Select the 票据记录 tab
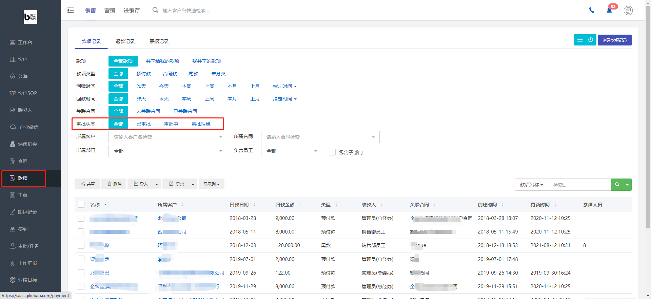This screenshot has height=299, width=651. coord(159,41)
